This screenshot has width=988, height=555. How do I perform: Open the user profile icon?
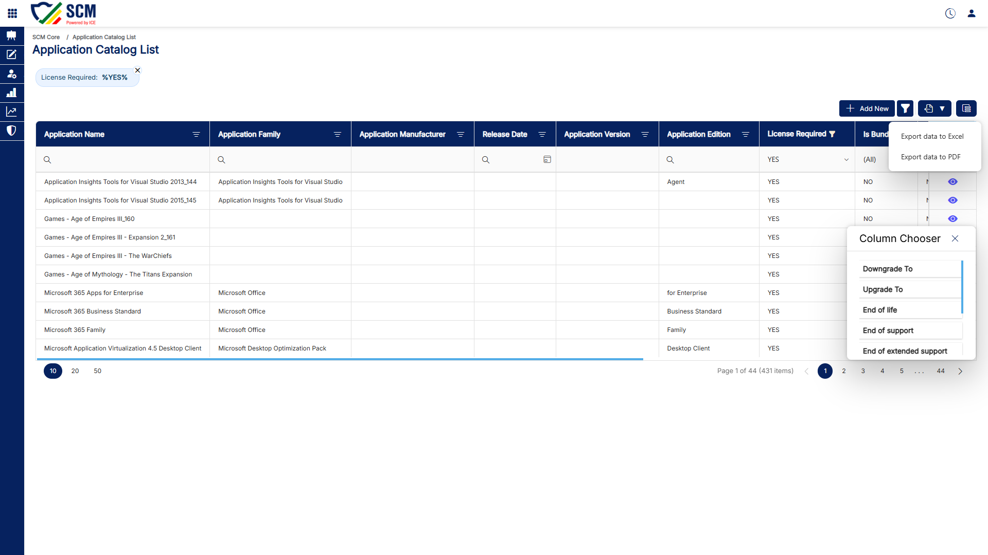[972, 13]
